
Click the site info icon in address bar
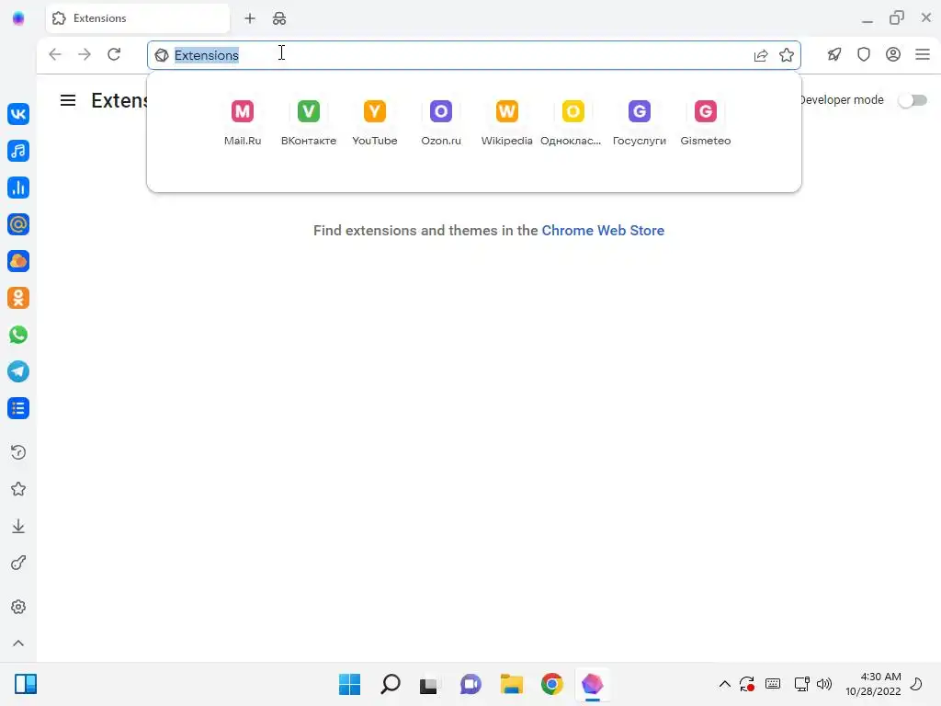[x=162, y=55]
